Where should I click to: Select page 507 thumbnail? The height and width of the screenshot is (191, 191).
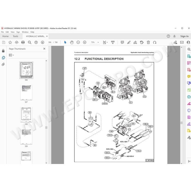point(26,92)
